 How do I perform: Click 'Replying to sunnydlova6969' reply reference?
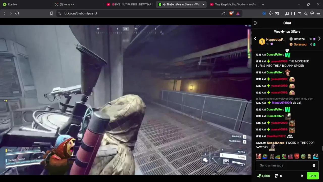coord(285,99)
